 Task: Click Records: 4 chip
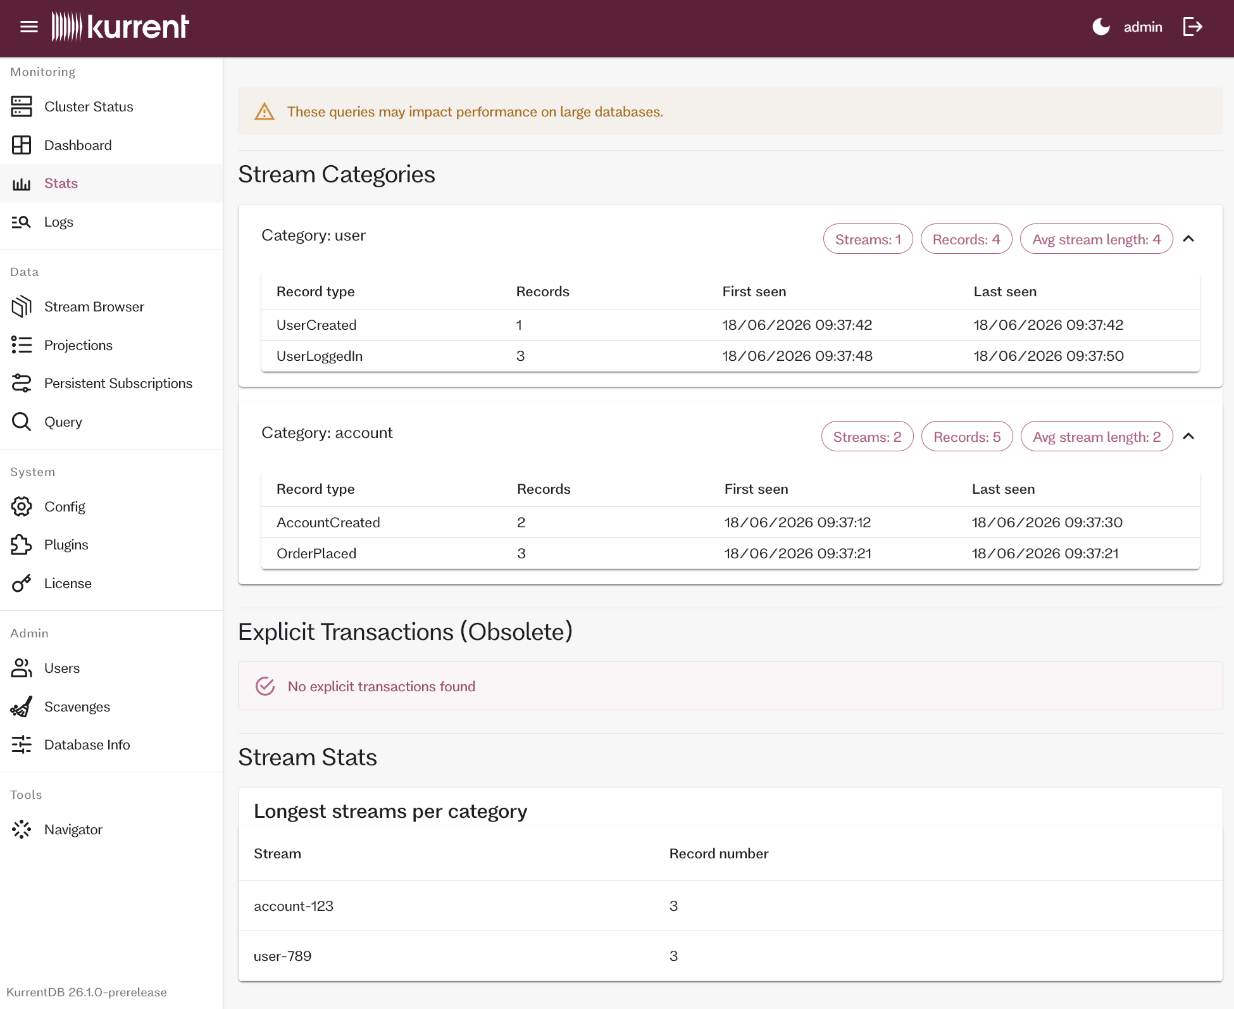pyautogui.click(x=966, y=239)
